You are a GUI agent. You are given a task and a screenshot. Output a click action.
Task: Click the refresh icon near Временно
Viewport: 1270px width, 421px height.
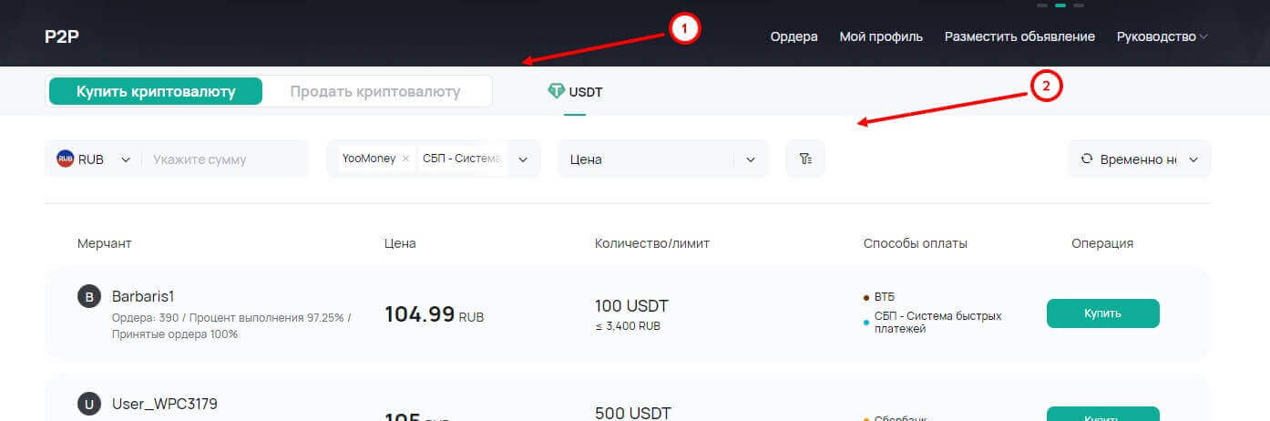1086,159
